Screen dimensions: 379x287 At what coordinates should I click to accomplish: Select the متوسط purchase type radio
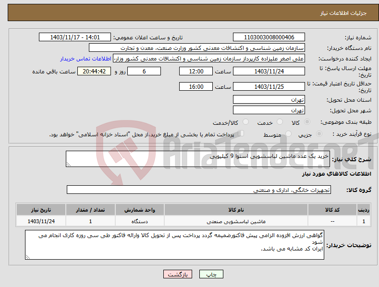(288, 133)
